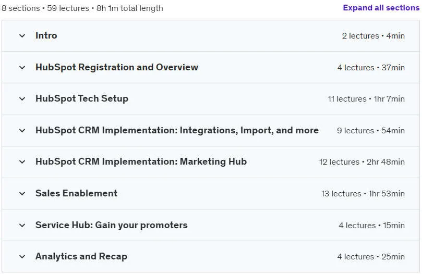Click the '4 lectures • 25min' text
The image size is (422, 274).
[x=371, y=257]
